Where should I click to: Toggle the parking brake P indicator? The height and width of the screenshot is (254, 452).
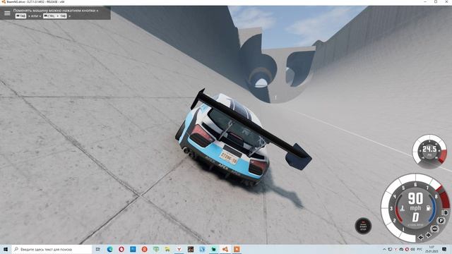pos(441,221)
